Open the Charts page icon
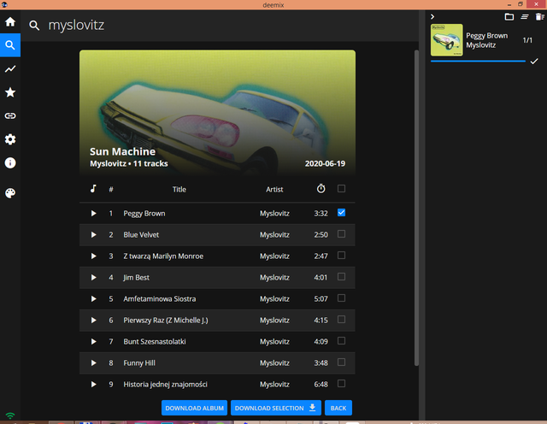The image size is (547, 424). (10, 68)
